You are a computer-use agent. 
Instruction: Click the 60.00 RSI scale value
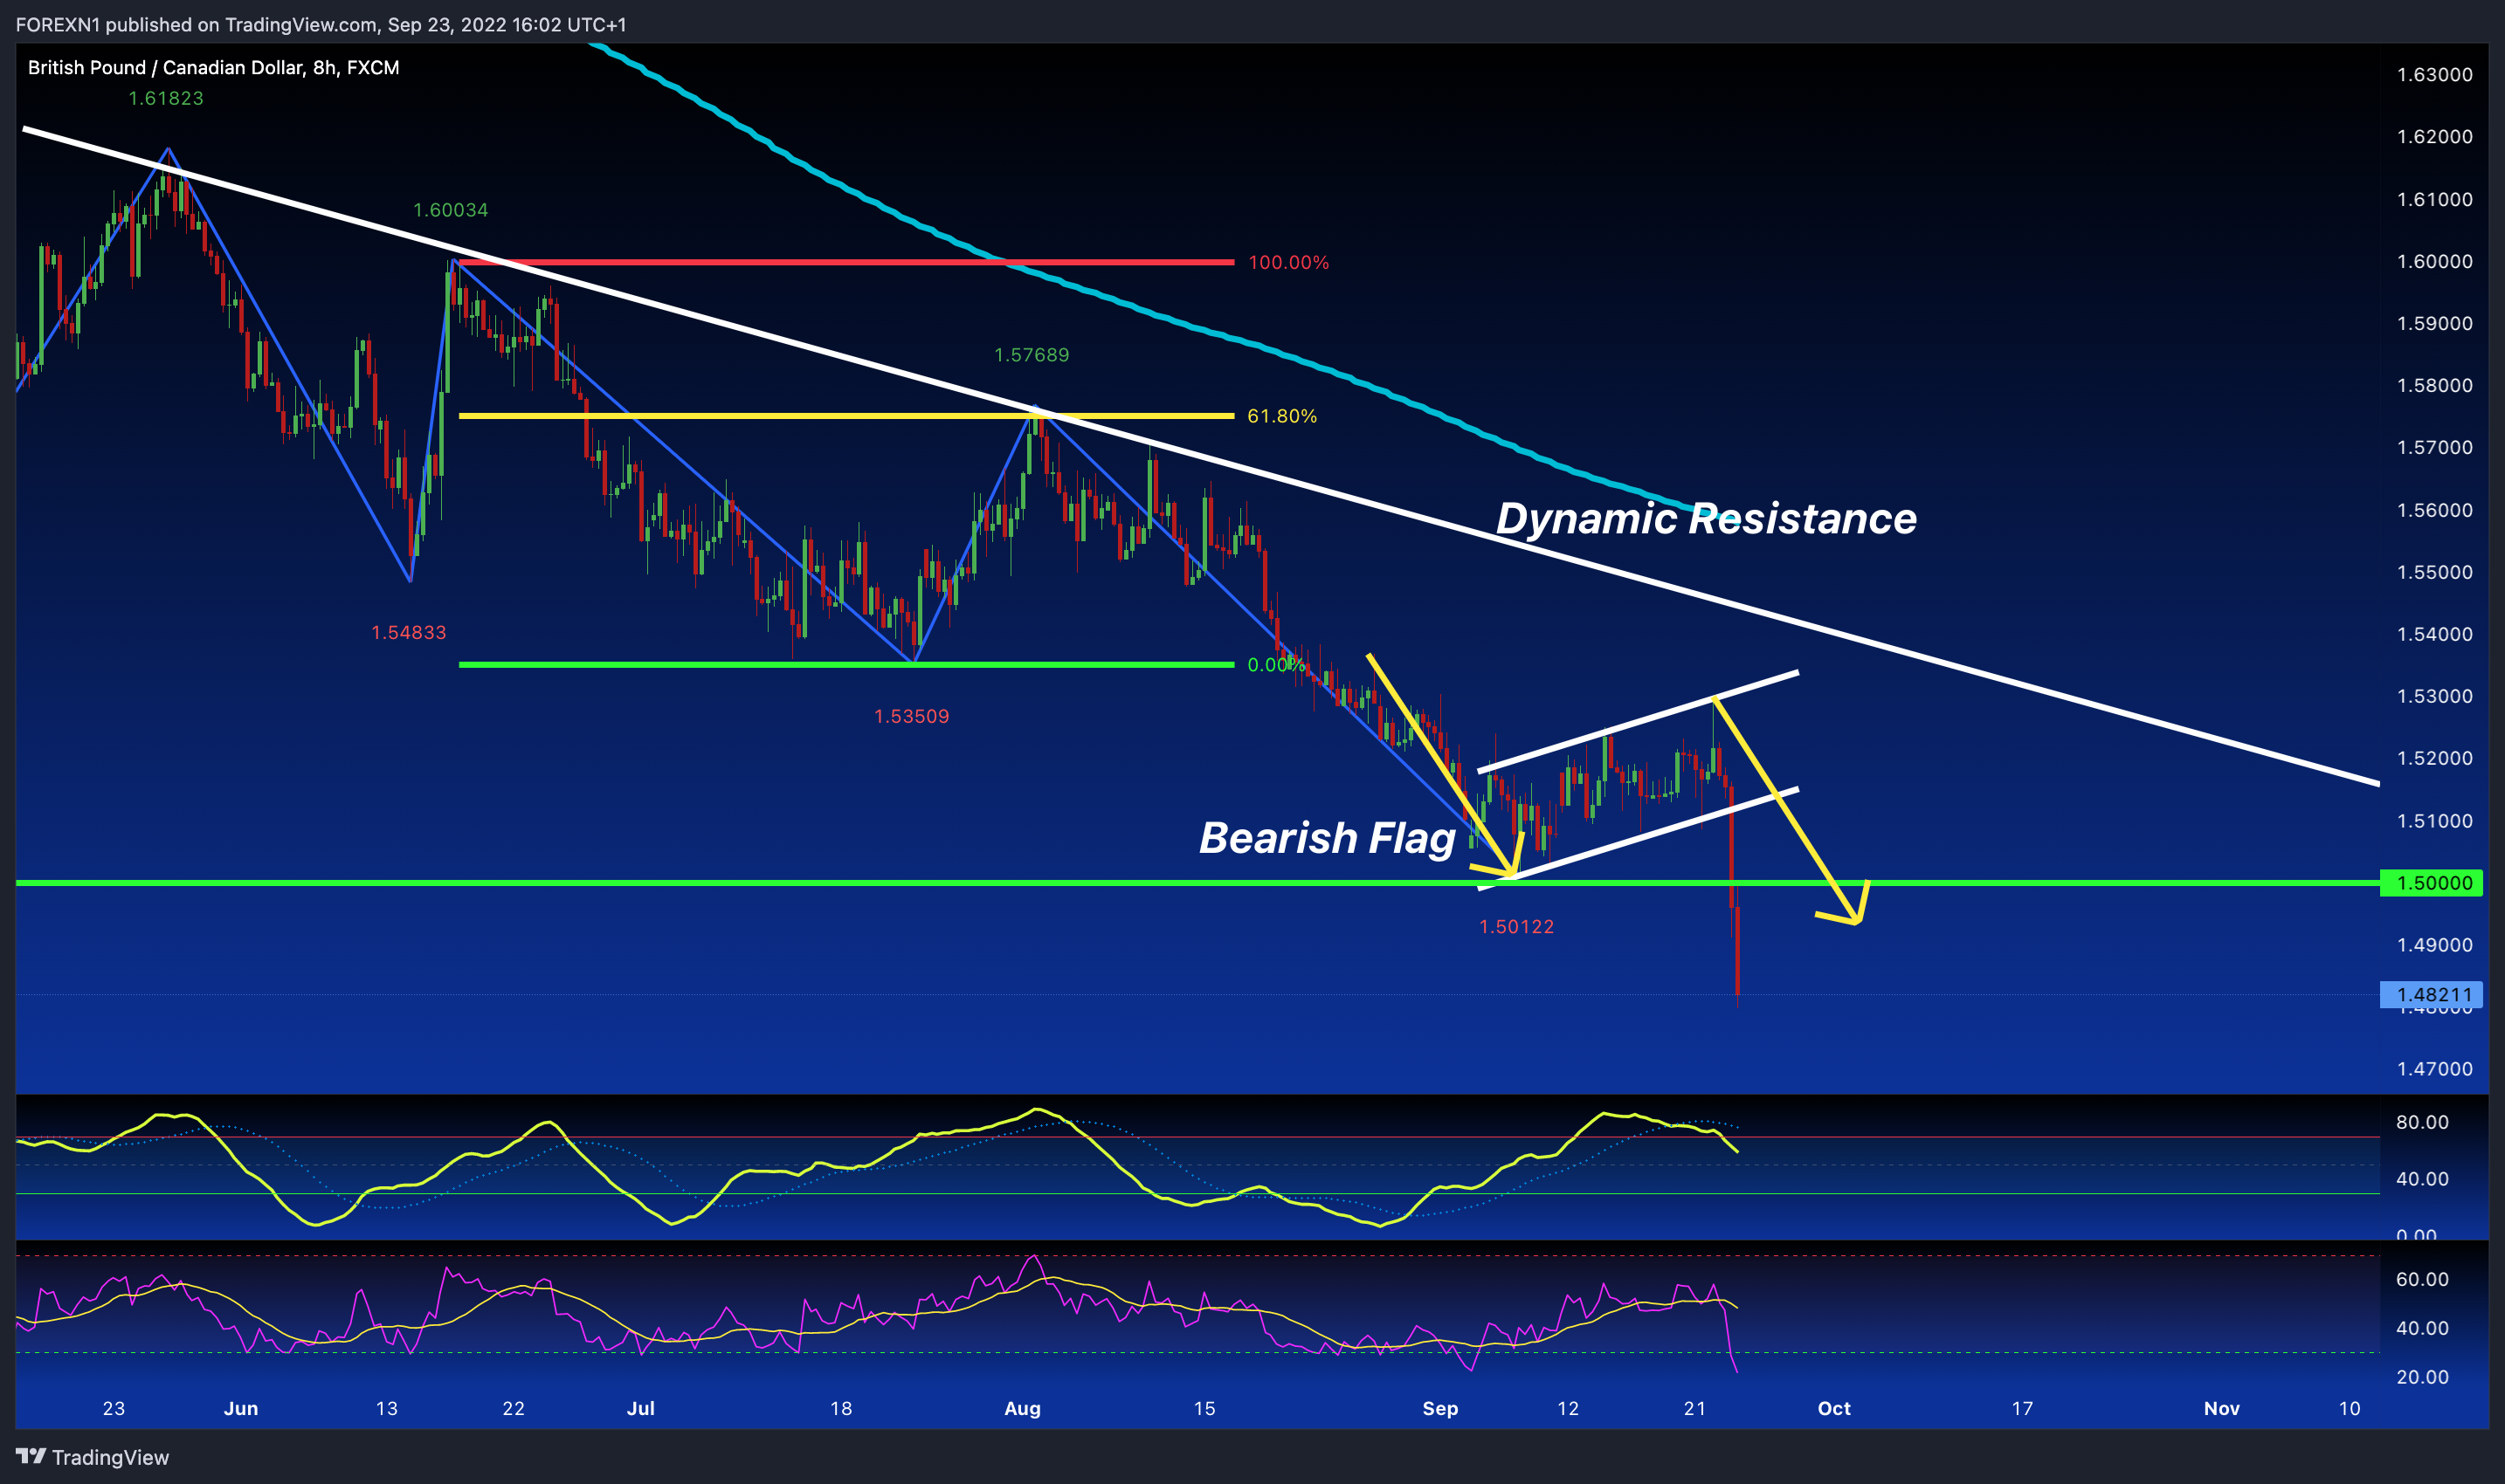click(2422, 1280)
